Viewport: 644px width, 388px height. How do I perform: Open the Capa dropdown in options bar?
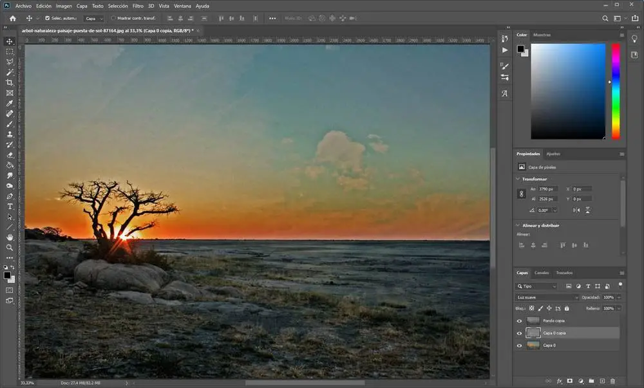point(93,19)
